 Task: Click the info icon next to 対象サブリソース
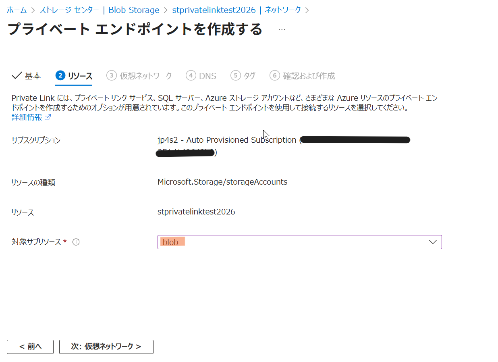[x=76, y=242]
